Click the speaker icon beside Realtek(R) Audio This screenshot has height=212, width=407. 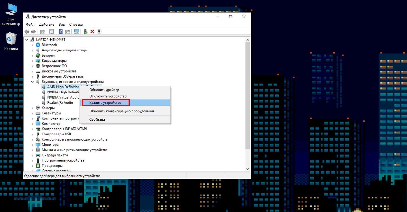click(x=44, y=103)
